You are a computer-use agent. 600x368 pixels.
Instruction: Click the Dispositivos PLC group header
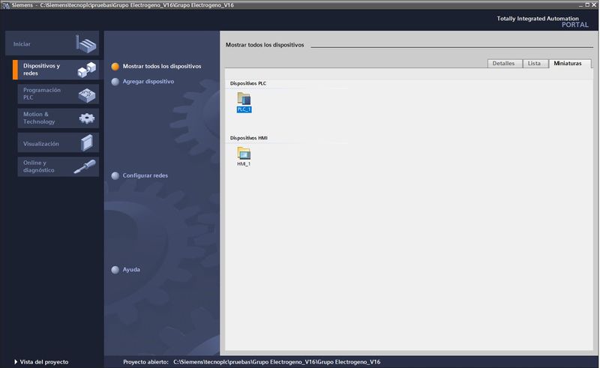click(248, 83)
